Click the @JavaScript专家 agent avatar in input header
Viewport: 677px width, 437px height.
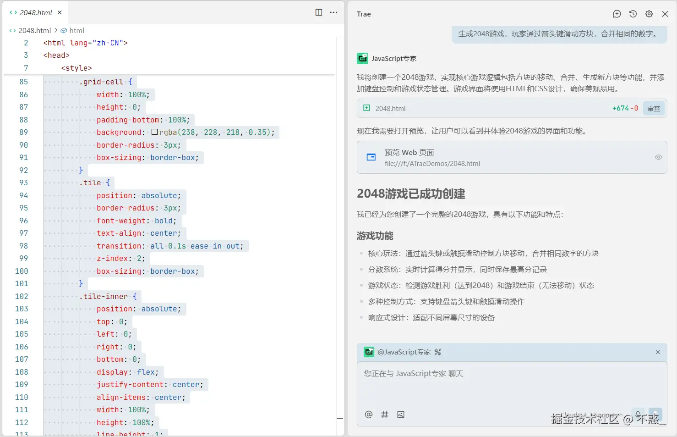[369, 352]
